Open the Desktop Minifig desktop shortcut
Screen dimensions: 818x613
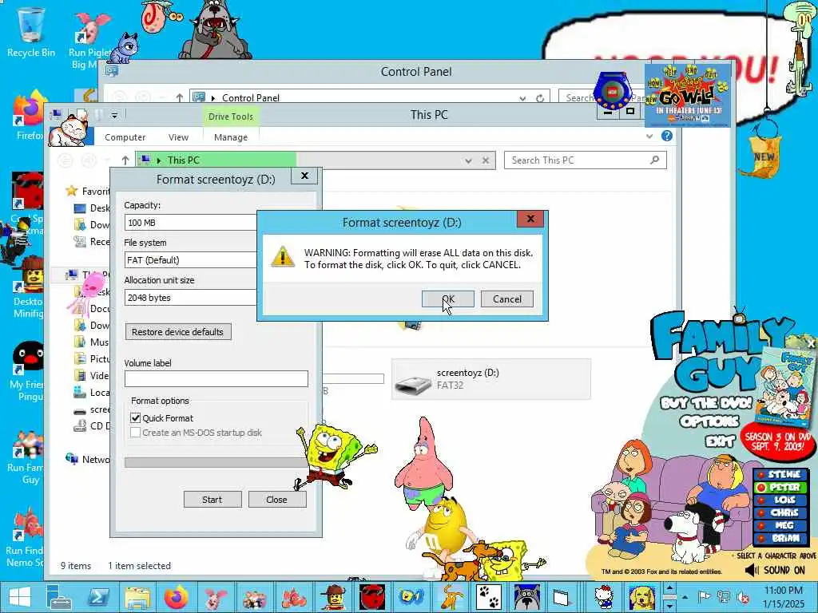pos(28,287)
